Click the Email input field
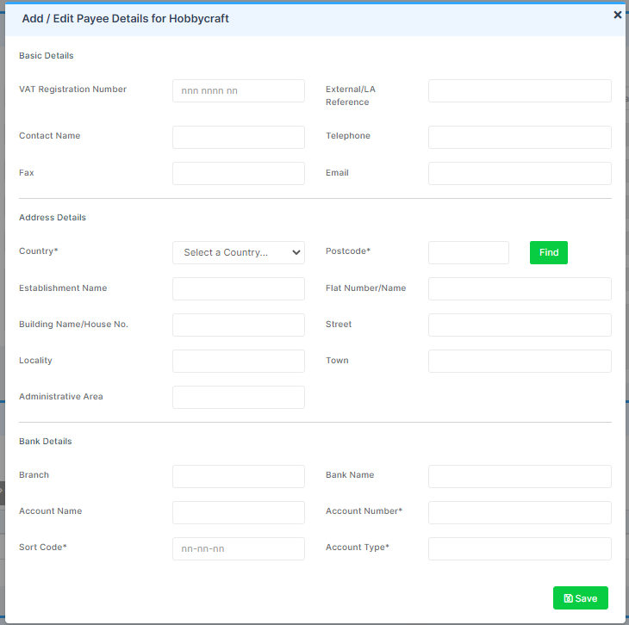 [x=520, y=173]
